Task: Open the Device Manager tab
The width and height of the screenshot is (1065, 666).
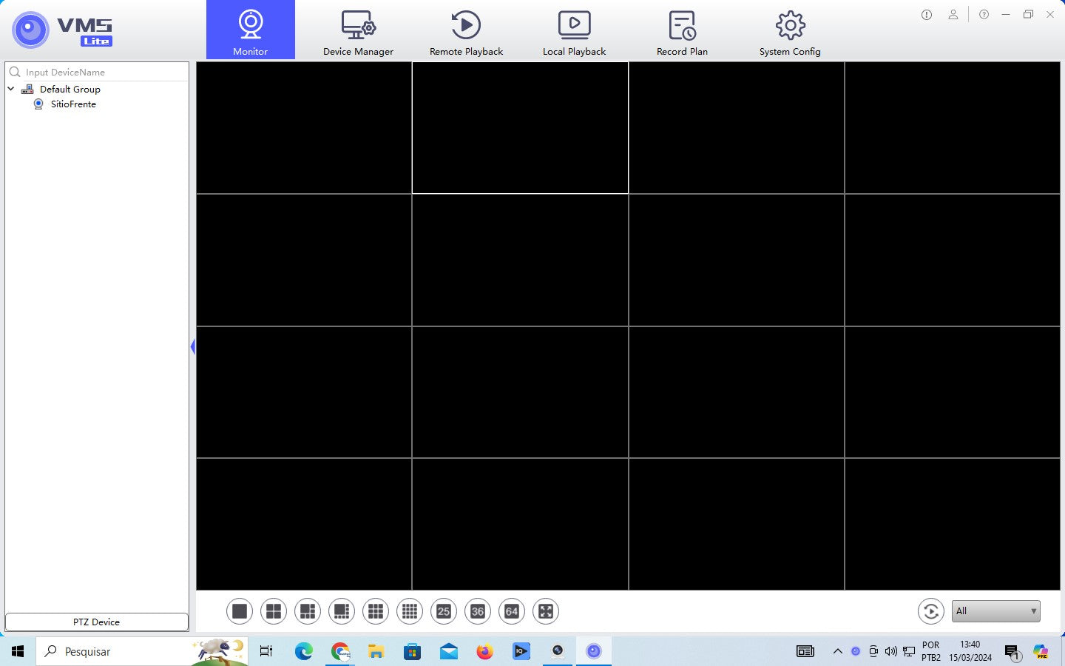Action: [358, 31]
